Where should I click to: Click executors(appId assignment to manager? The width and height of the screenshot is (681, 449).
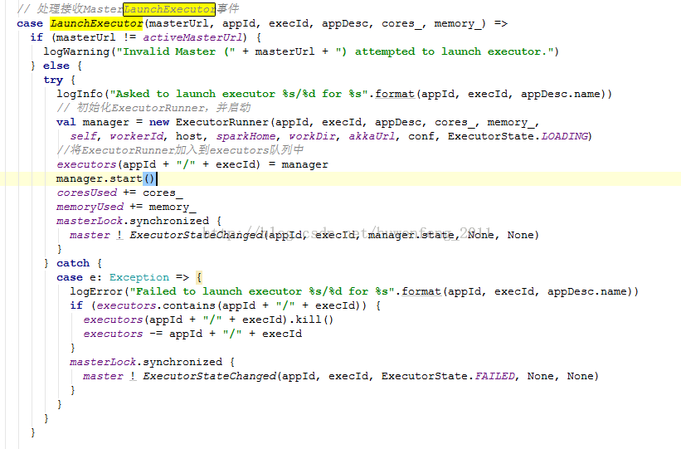[x=192, y=164]
